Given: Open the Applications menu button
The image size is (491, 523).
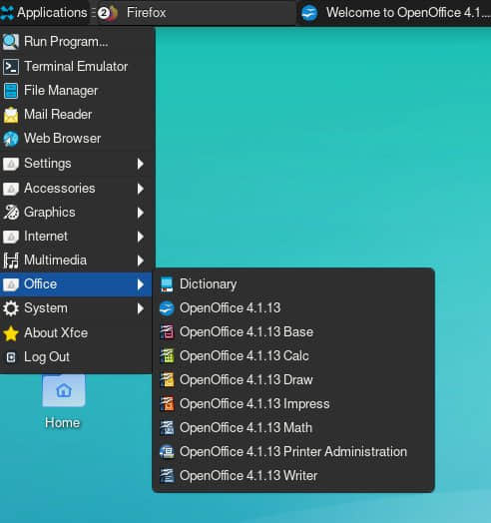Looking at the screenshot, I should tap(44, 13).
